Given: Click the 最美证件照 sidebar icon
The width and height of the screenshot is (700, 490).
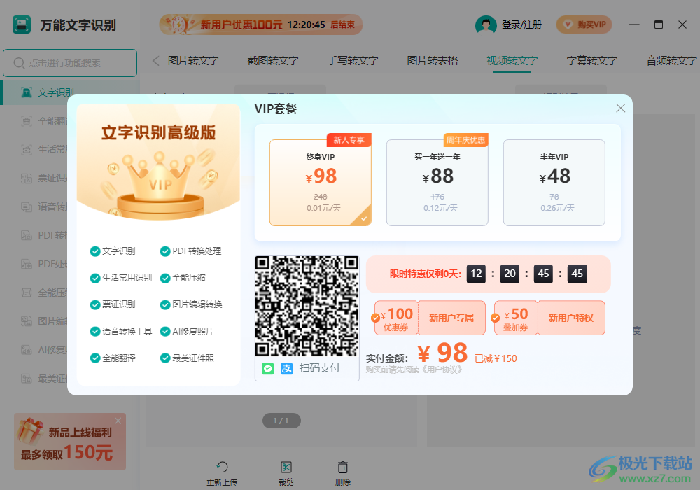Looking at the screenshot, I should [x=27, y=379].
